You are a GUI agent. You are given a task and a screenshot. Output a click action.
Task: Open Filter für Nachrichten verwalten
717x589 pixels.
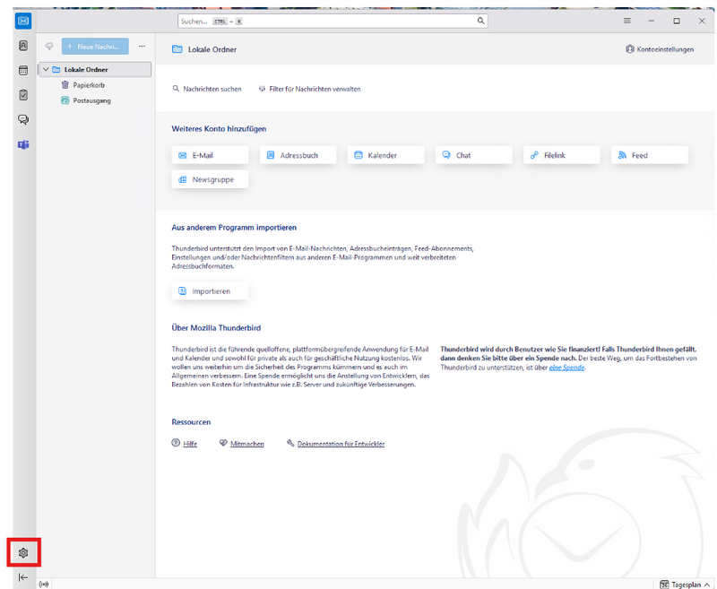[309, 89]
